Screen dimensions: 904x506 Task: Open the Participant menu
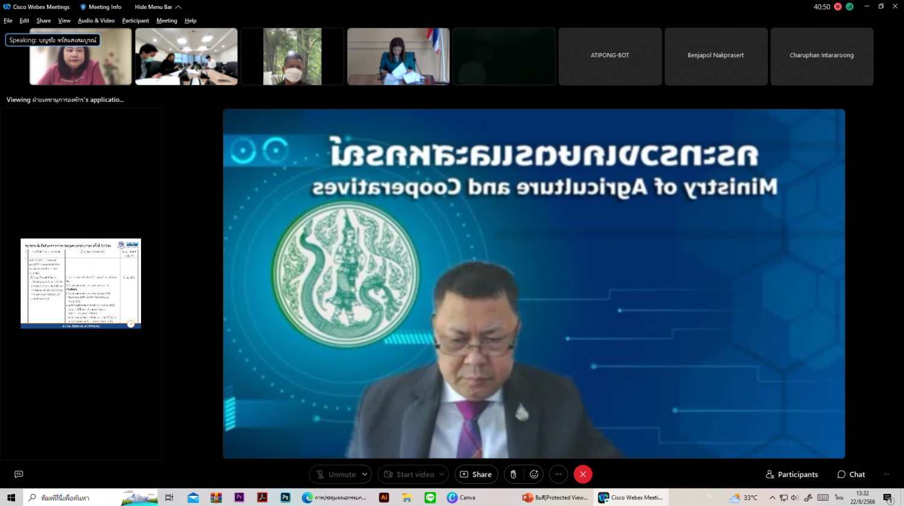(x=136, y=20)
